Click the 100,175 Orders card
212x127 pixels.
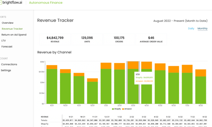click(119, 39)
